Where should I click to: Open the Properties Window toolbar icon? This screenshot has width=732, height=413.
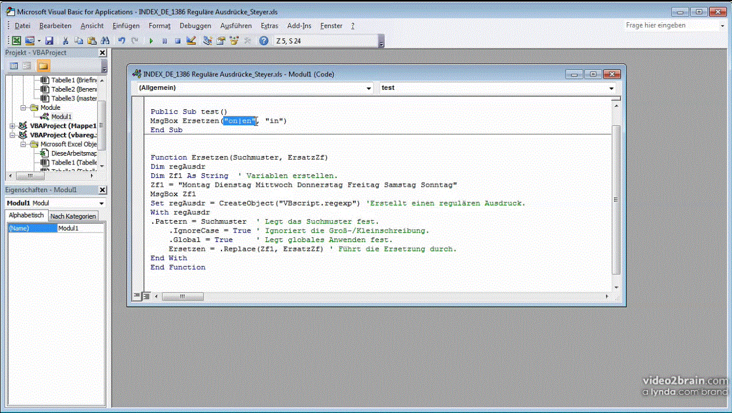[x=221, y=41]
